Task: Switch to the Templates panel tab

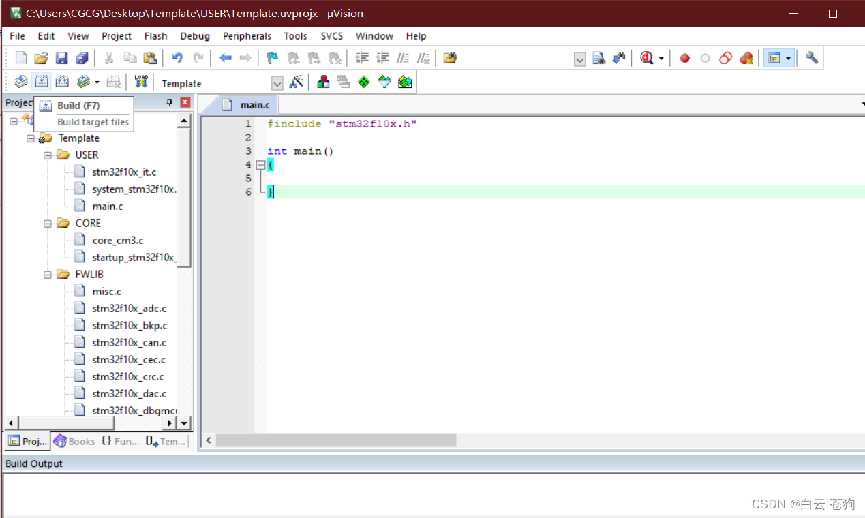Action: pos(166,441)
